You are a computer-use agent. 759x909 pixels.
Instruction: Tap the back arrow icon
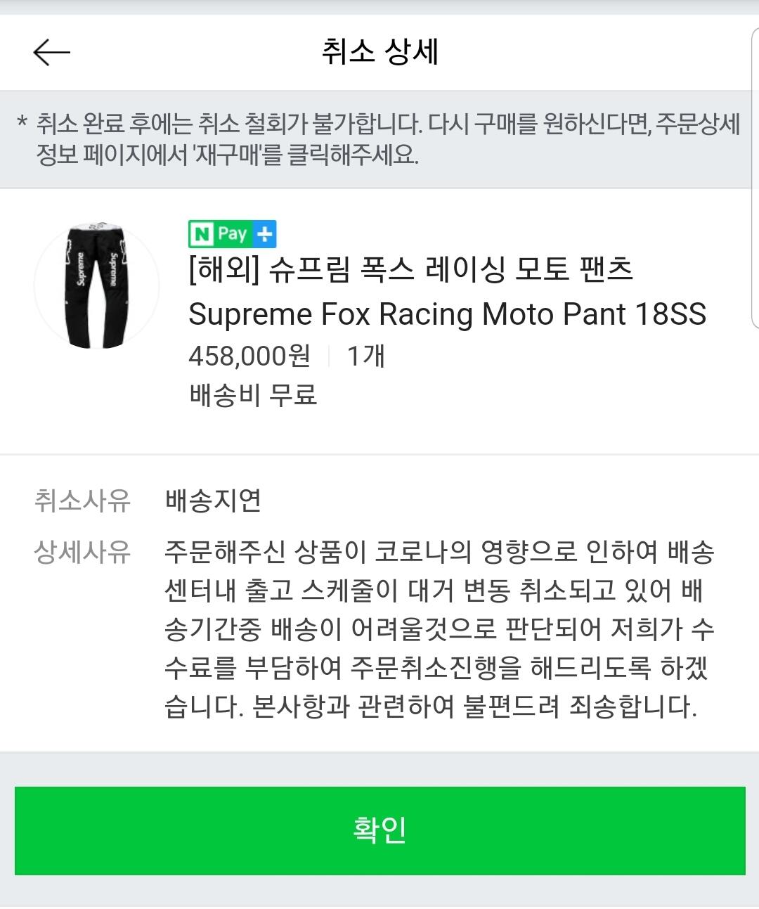coord(51,52)
